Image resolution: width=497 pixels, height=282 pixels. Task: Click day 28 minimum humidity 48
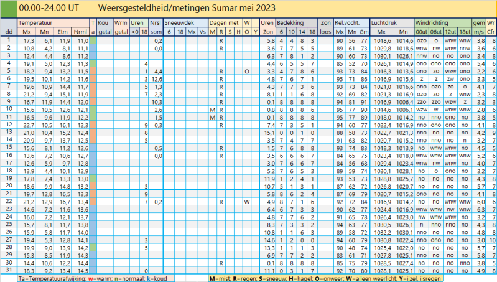pyautogui.click(x=351, y=248)
